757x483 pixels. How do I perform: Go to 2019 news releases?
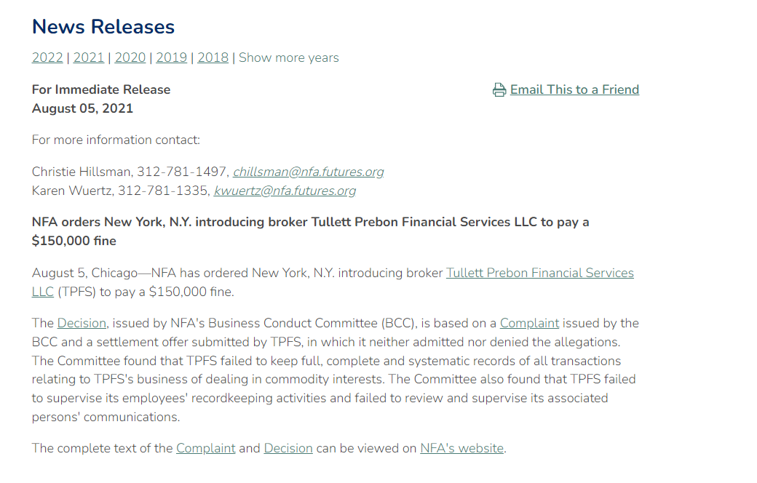pos(172,57)
